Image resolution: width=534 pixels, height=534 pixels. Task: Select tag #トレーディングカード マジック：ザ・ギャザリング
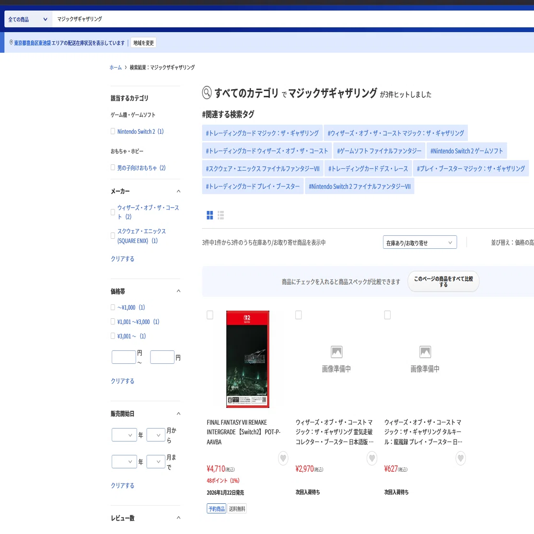click(x=262, y=133)
